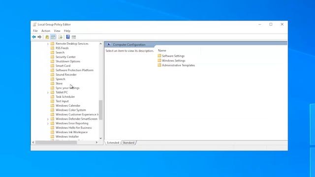Expand the Windows Defender SmartScreen node
The height and width of the screenshot is (177, 315).
(48, 119)
